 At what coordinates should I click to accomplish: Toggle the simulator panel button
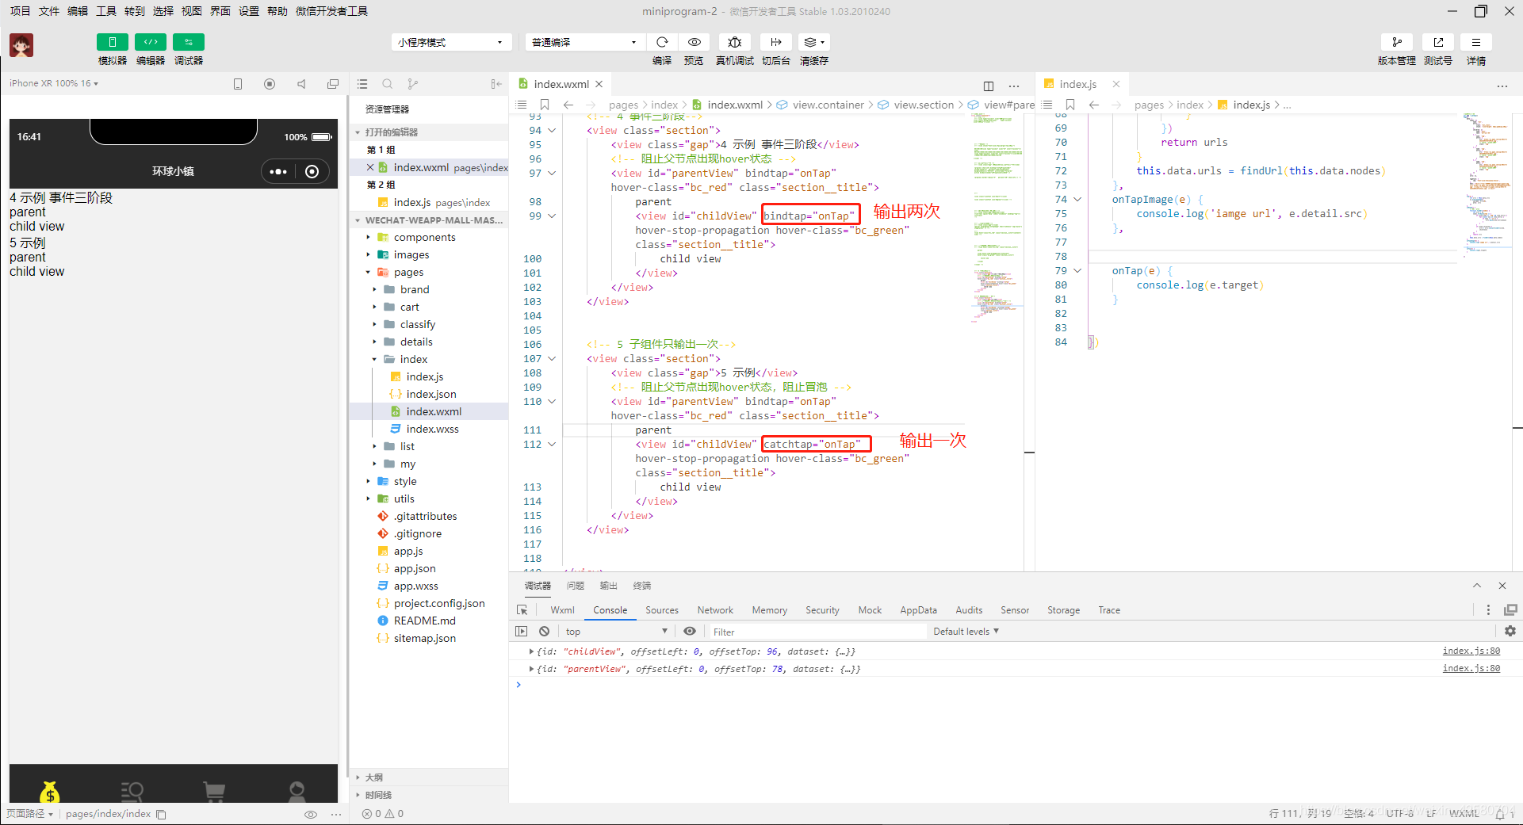tap(112, 42)
